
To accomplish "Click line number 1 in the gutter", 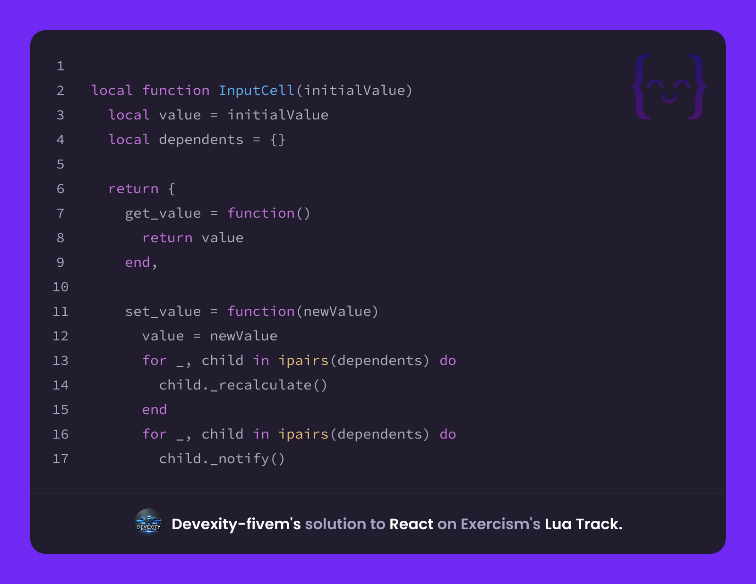I will pos(60,66).
